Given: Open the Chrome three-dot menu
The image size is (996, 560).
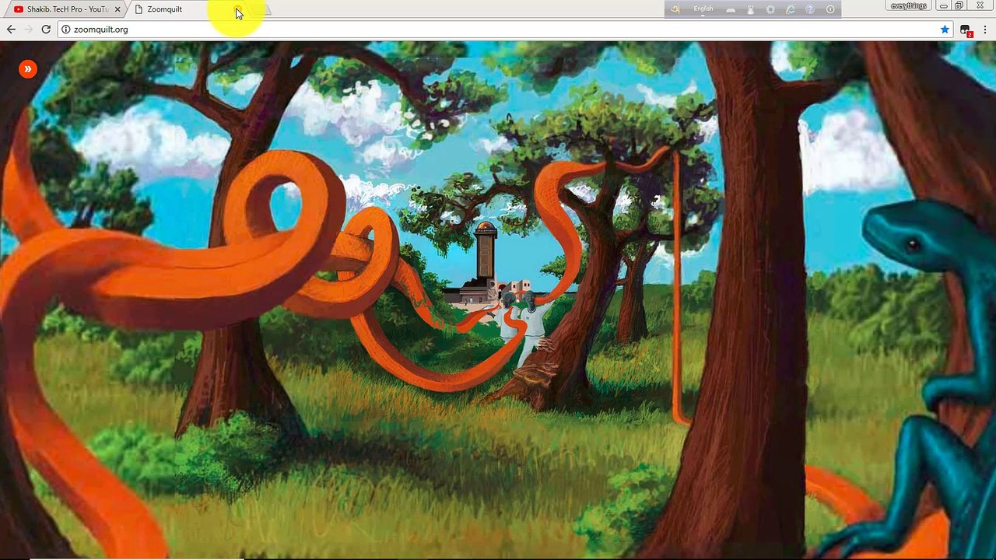Looking at the screenshot, I should (x=985, y=30).
